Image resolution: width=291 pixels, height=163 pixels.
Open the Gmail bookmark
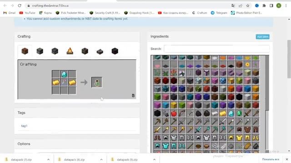click(10, 13)
